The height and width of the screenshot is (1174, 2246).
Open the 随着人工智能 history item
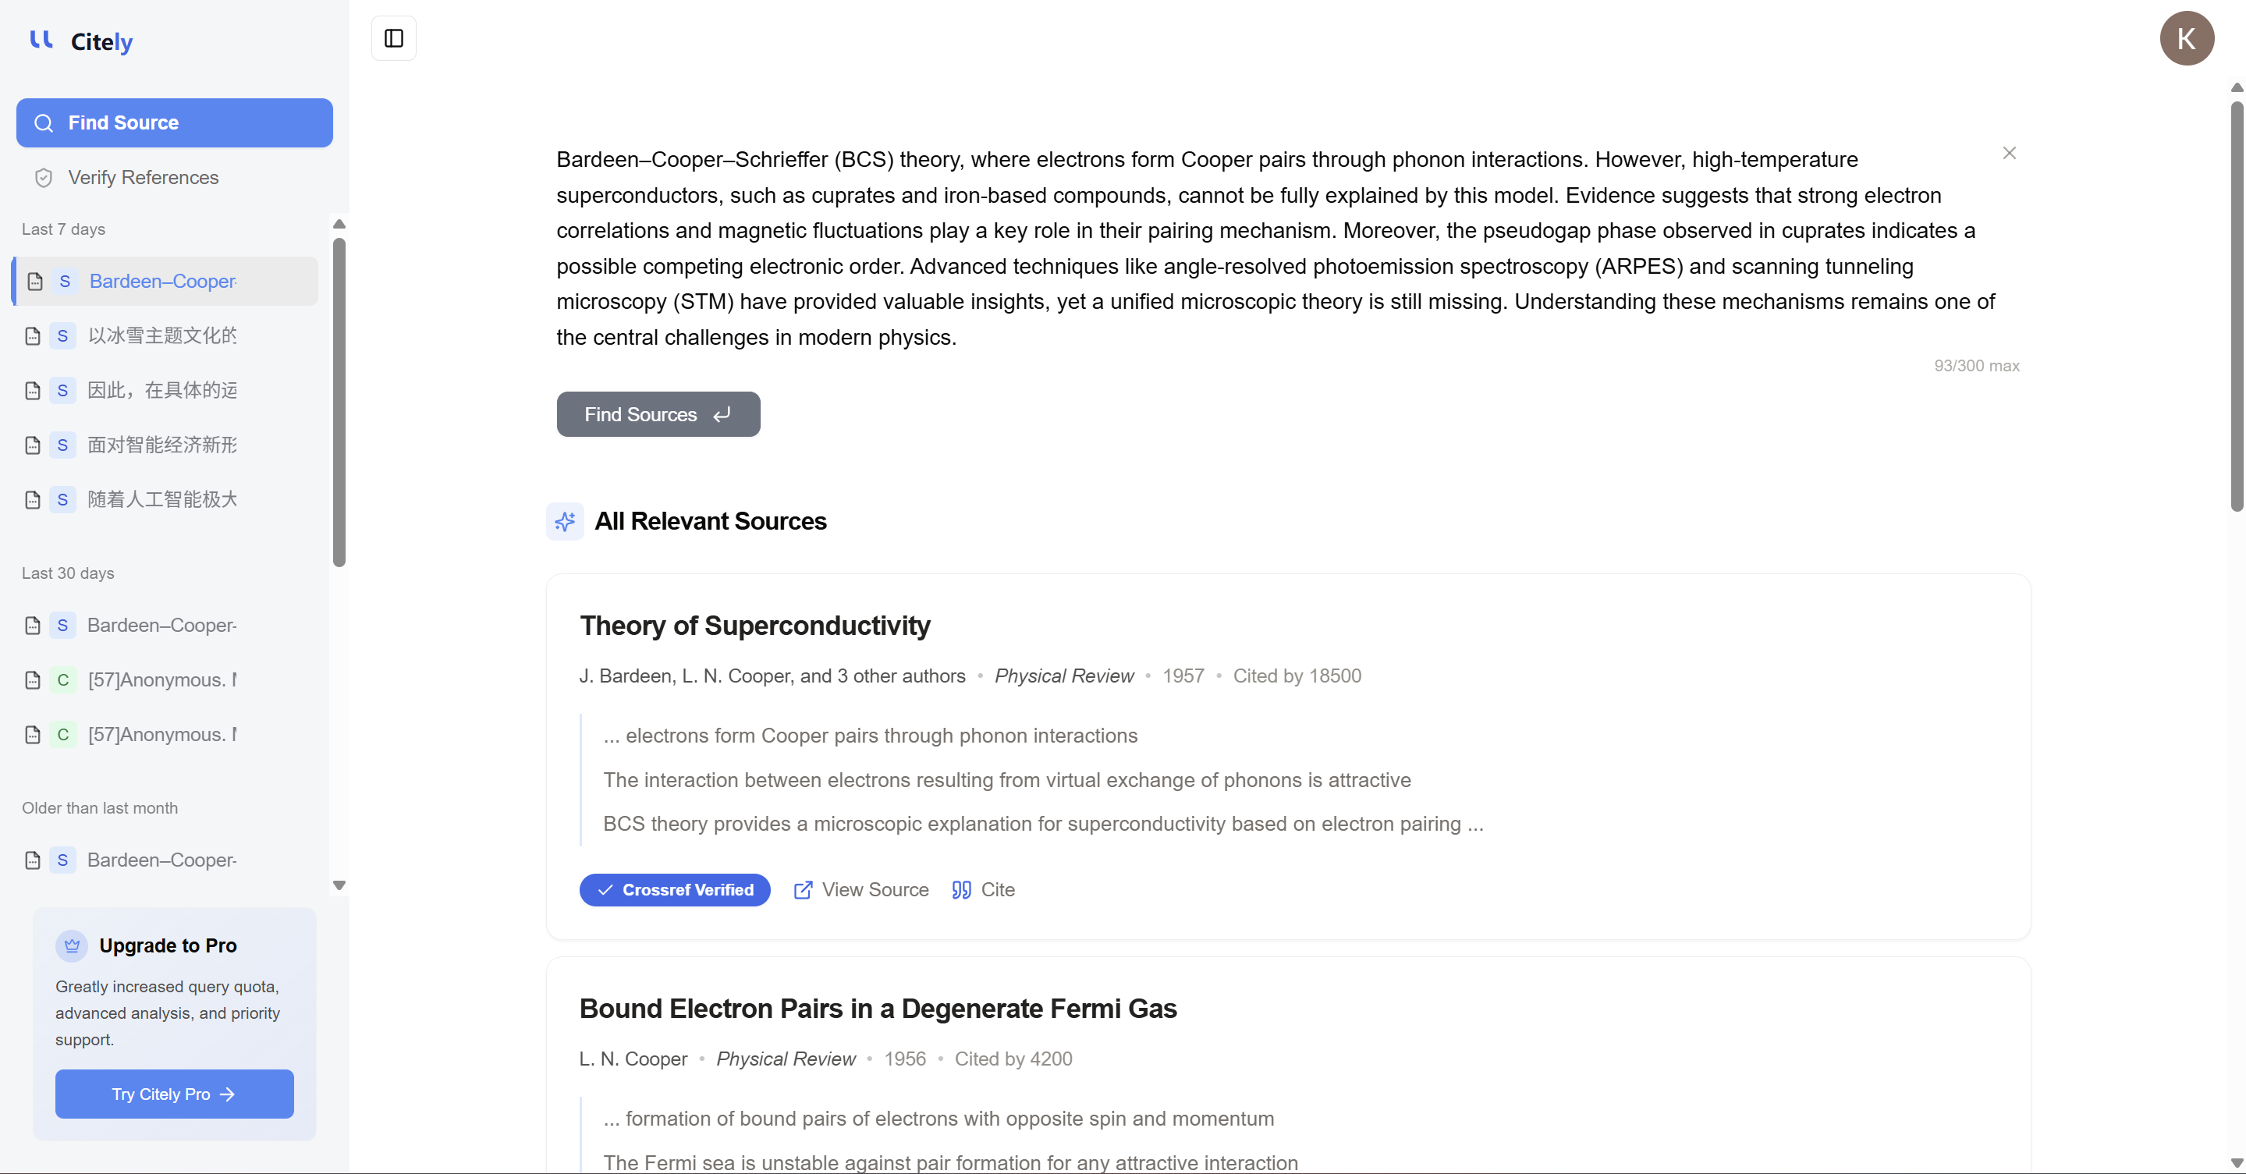click(162, 499)
